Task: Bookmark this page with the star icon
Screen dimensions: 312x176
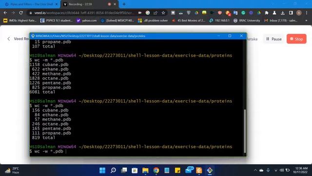Action: click(x=163, y=13)
